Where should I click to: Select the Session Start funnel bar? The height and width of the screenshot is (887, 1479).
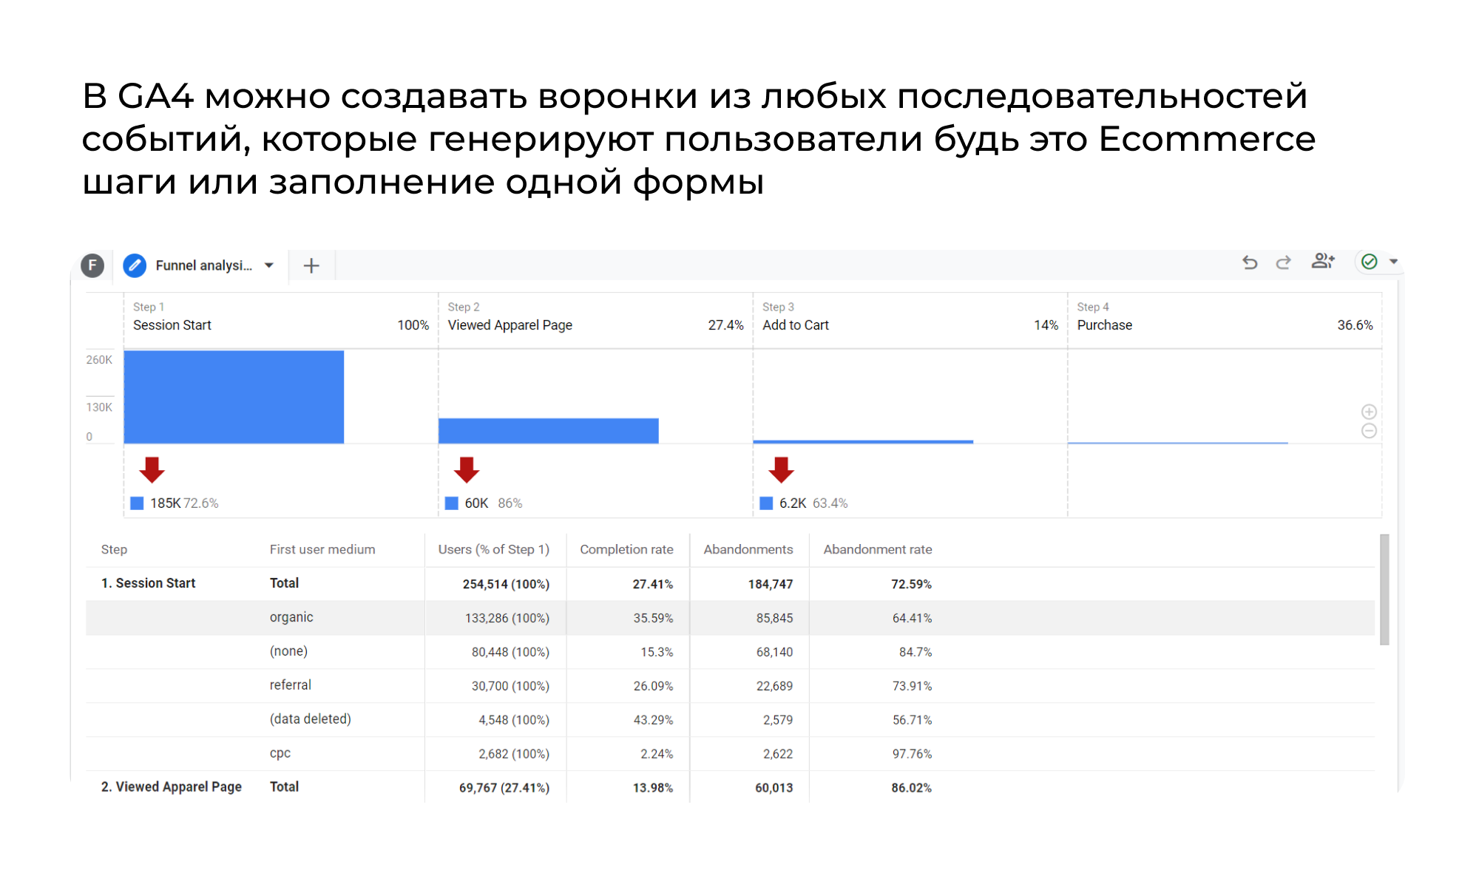click(x=234, y=397)
